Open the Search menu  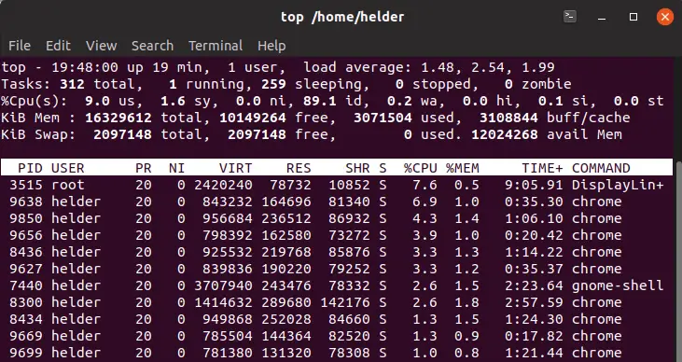click(152, 46)
